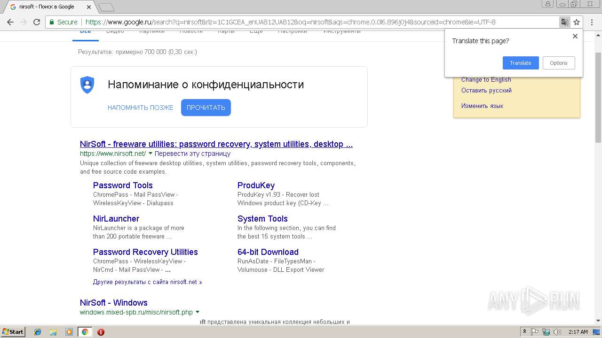The image size is (602, 338).
Task: Open the Password Recovery Utilities sitelink
Action: point(145,252)
